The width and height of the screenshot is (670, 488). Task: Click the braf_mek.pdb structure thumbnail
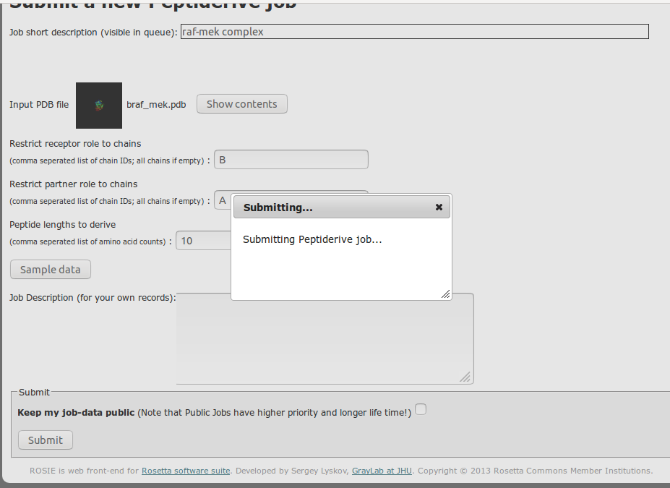tap(99, 106)
